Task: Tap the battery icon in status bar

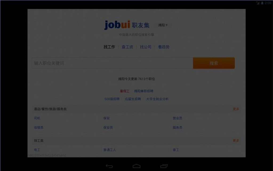Action: coord(262,3)
